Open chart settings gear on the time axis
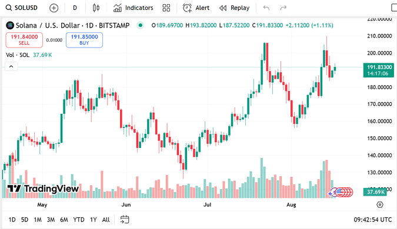The image size is (397, 229). tap(380, 204)
